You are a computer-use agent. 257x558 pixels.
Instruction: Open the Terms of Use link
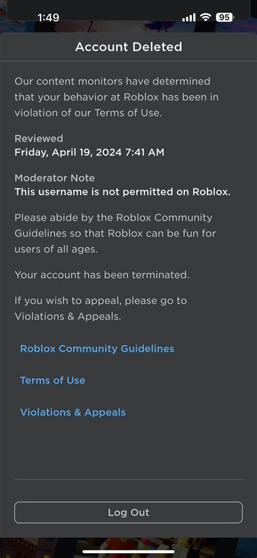(53, 380)
